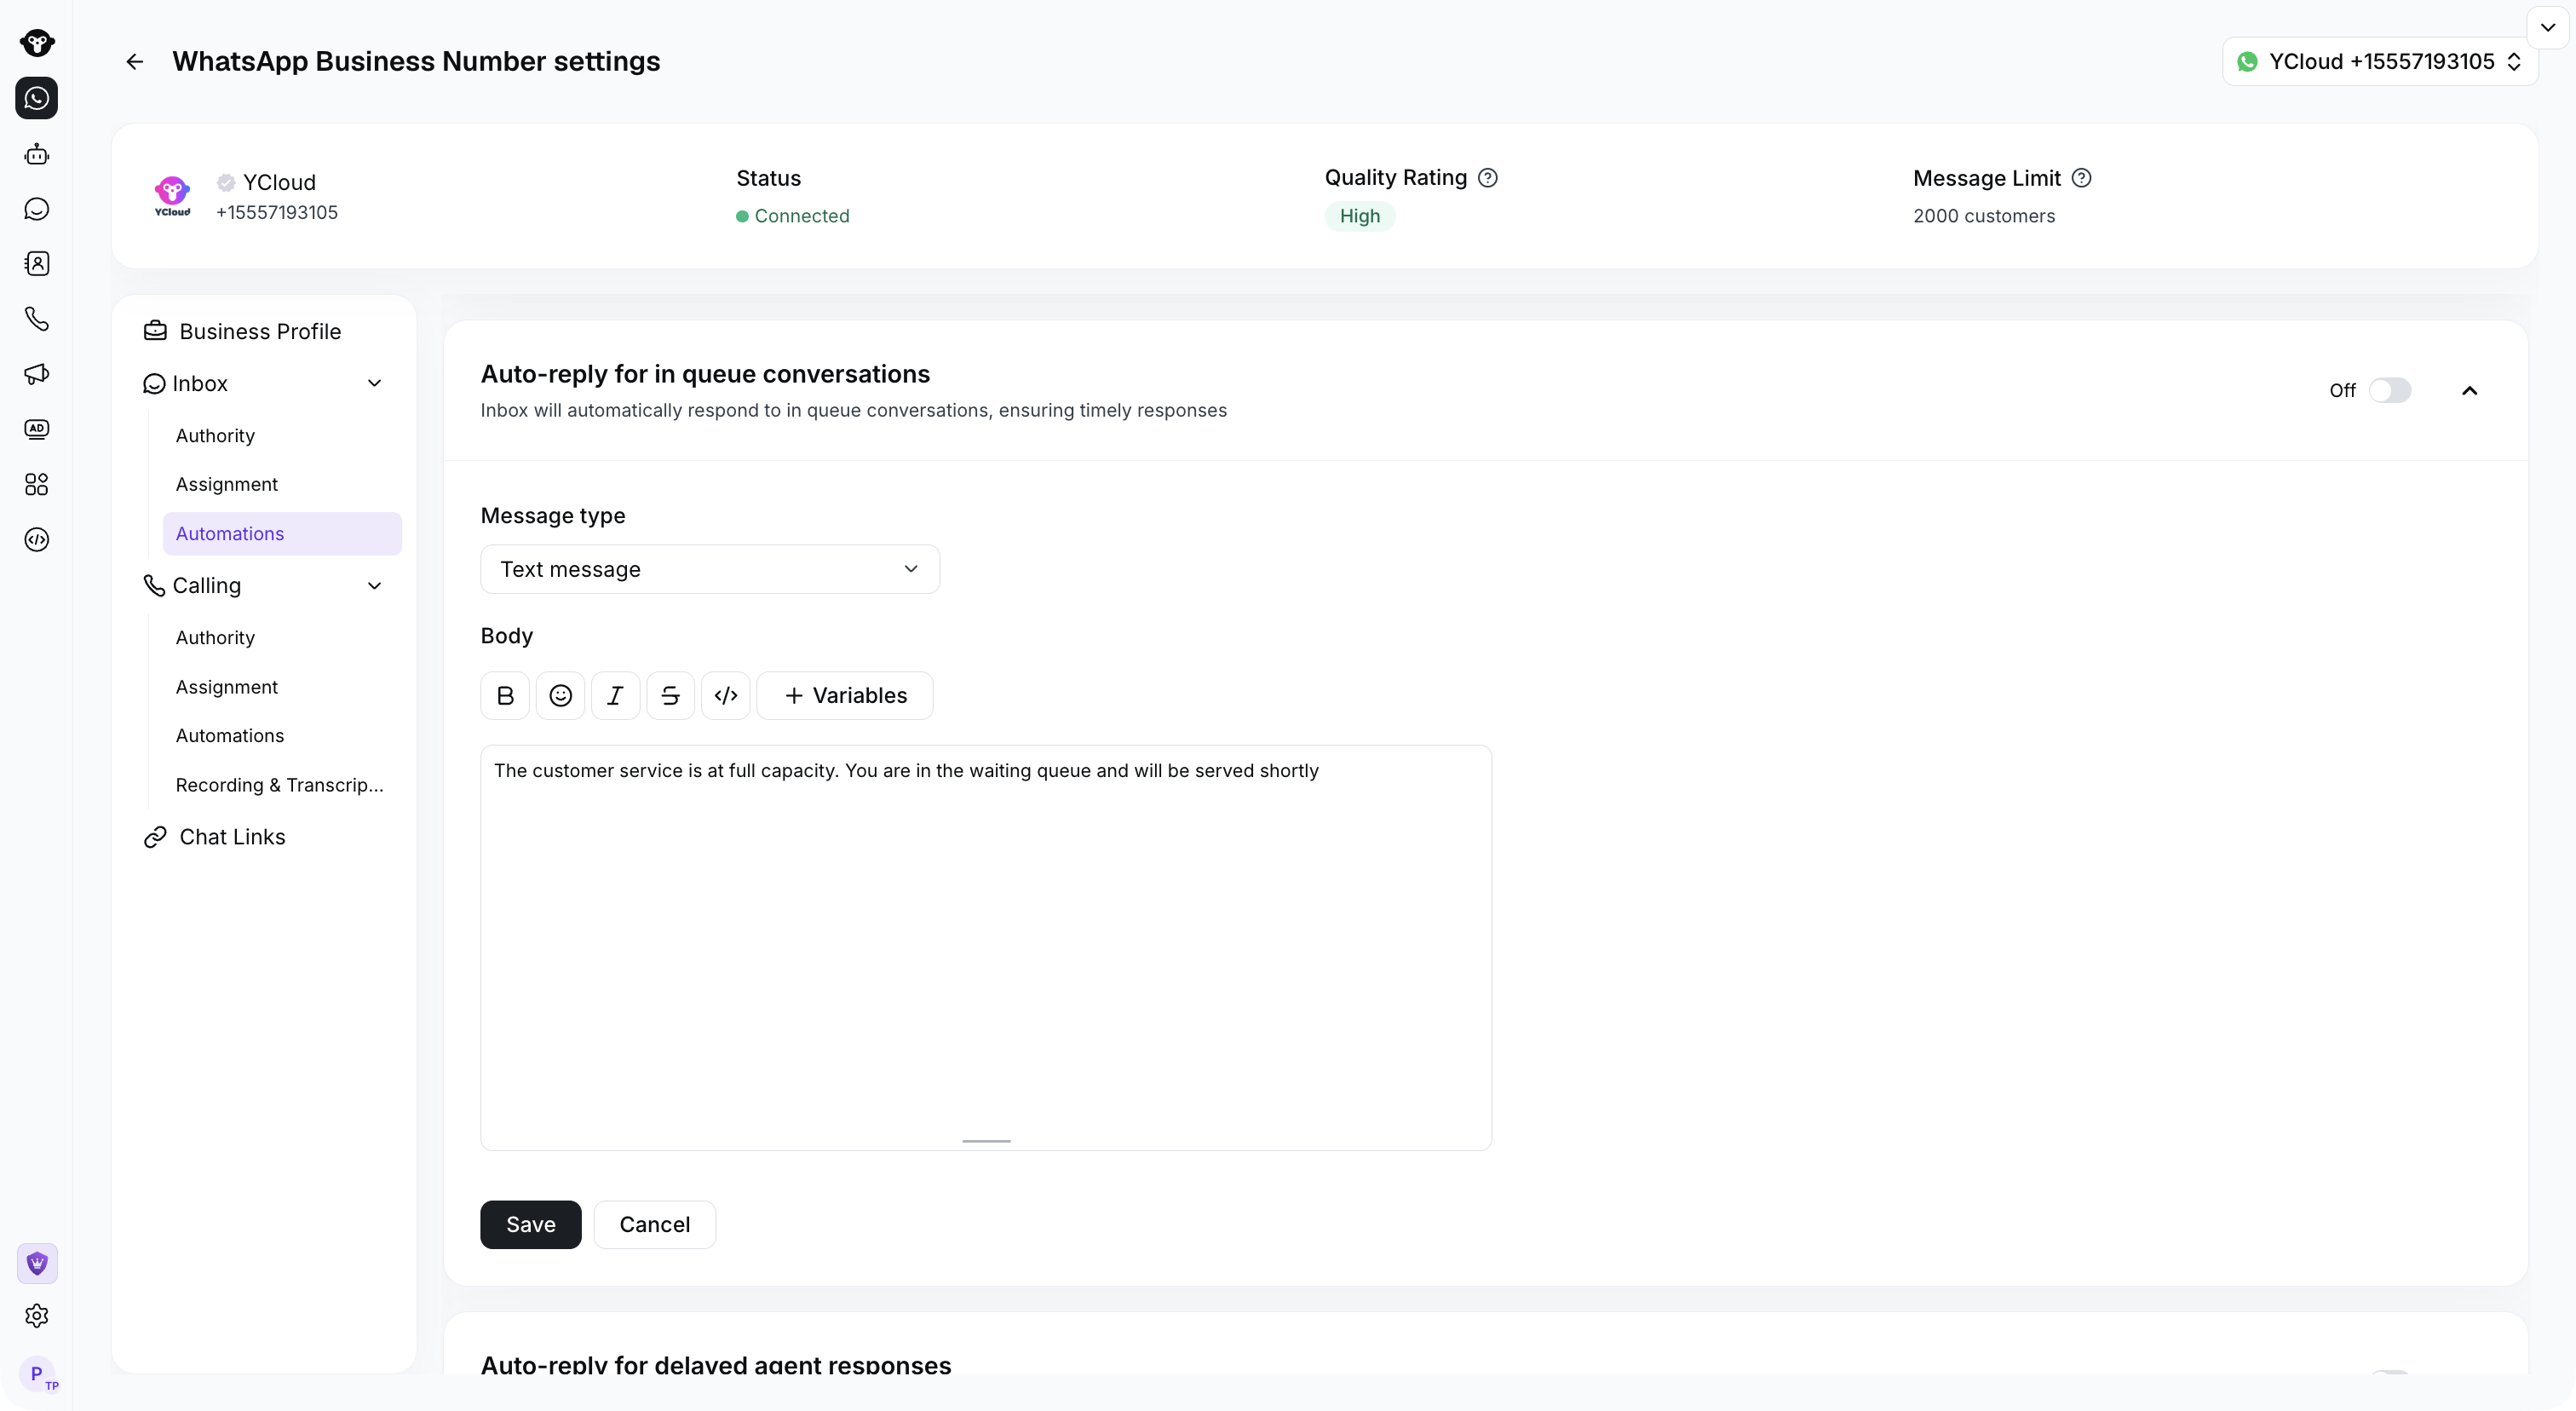Open the phone calls icon in sidebar
2576x1411 pixels.
coord(37,319)
